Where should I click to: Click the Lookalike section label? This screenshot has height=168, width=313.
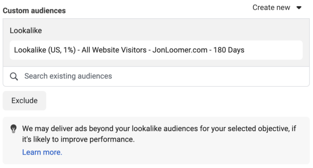26,31
